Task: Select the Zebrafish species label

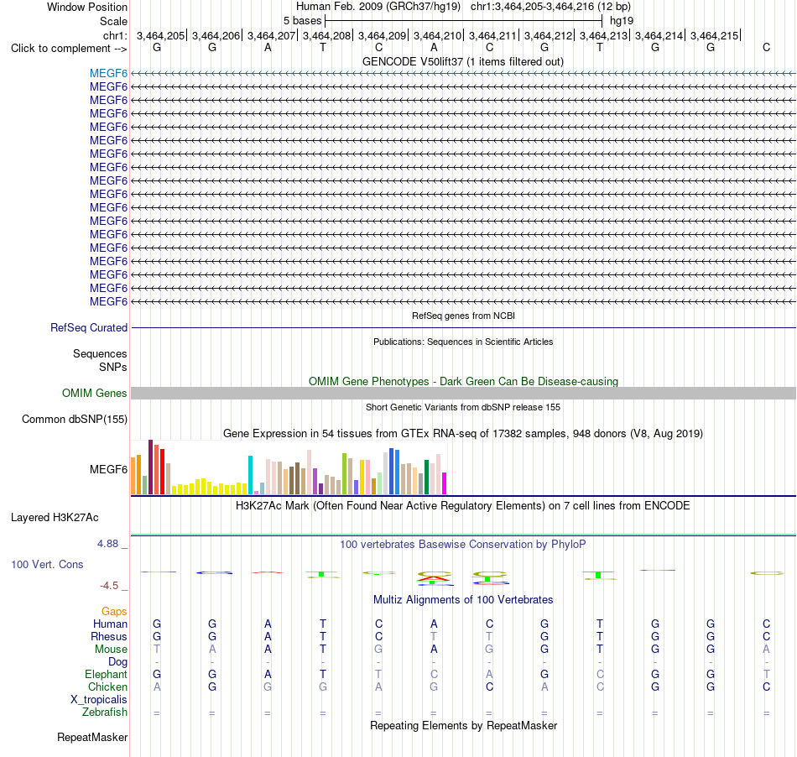Action: click(x=105, y=712)
